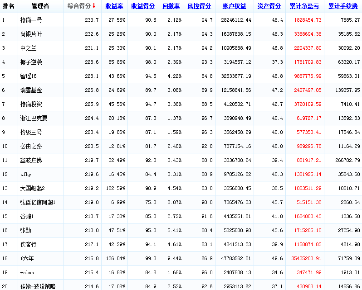Screen dimensions: 362x290
Task: Select manager 智瑶16
Action: point(29,76)
